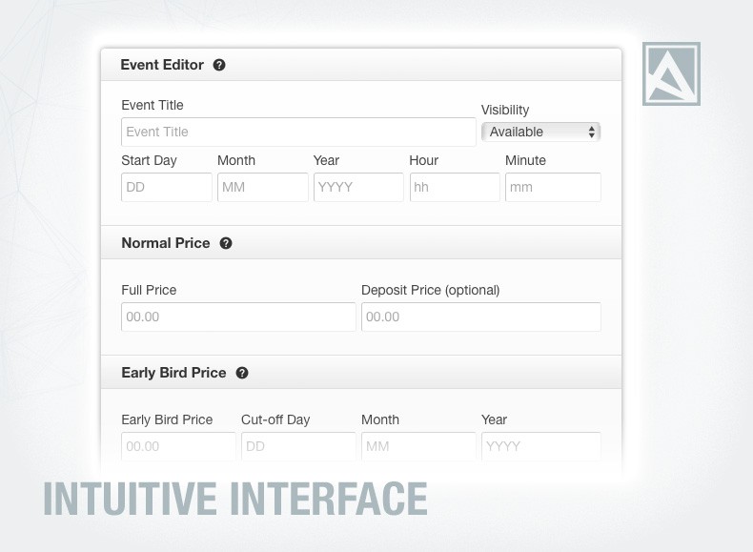Screen dimensions: 753x552
Task: Focus the Event Title text field
Action: 298,132
